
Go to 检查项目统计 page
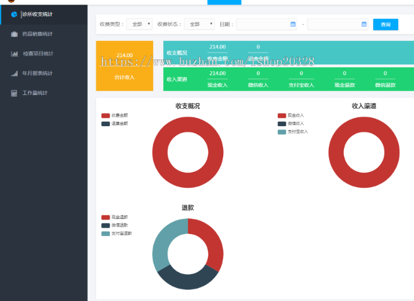[x=44, y=54]
